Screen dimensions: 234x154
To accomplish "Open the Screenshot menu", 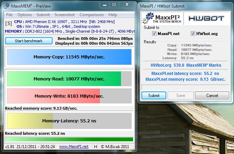I will [65, 15].
